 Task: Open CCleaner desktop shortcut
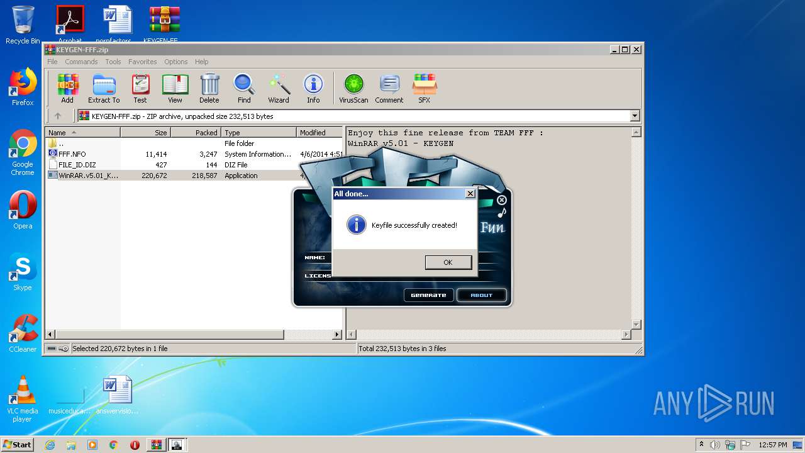pyautogui.click(x=23, y=333)
